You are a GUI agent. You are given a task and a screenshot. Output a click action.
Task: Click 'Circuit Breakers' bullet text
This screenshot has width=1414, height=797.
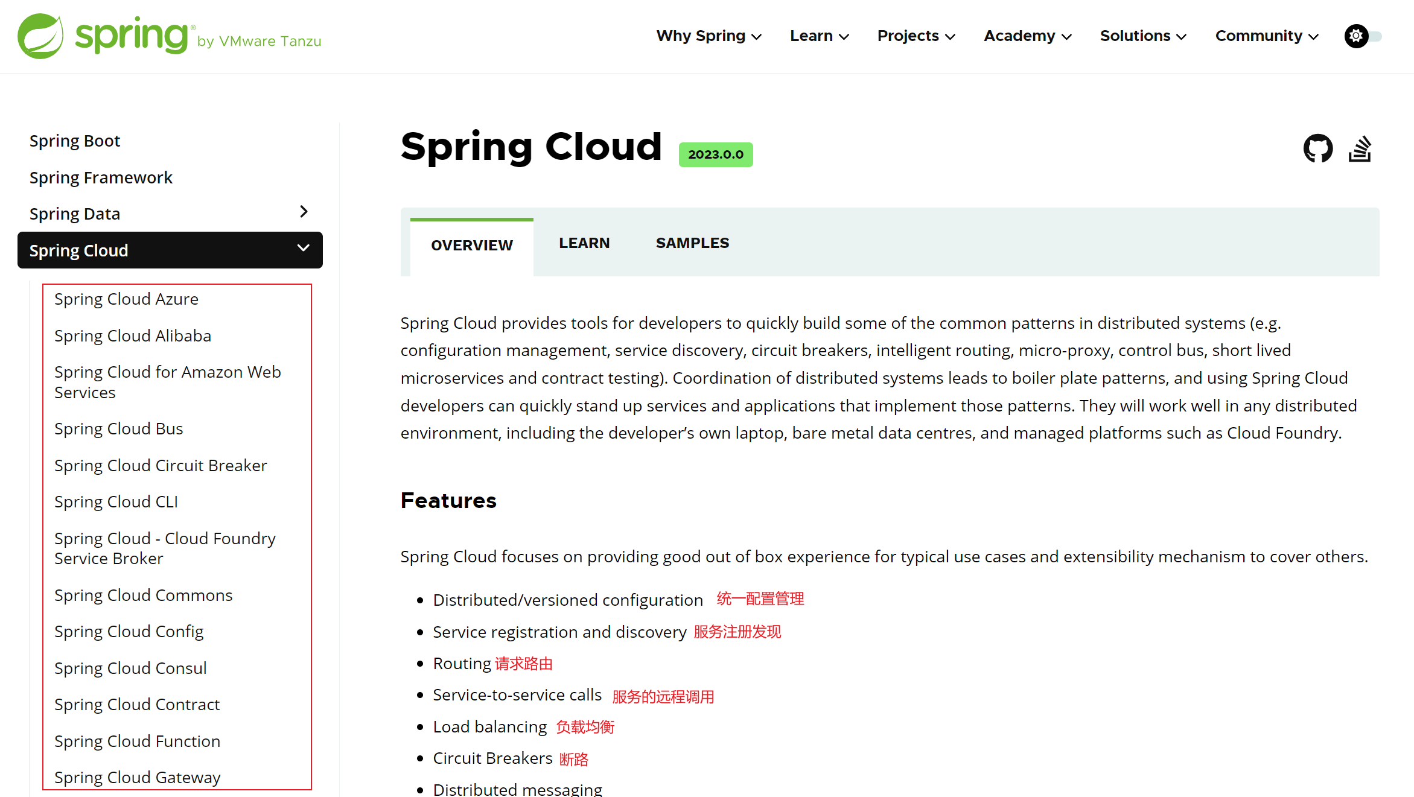(x=492, y=758)
